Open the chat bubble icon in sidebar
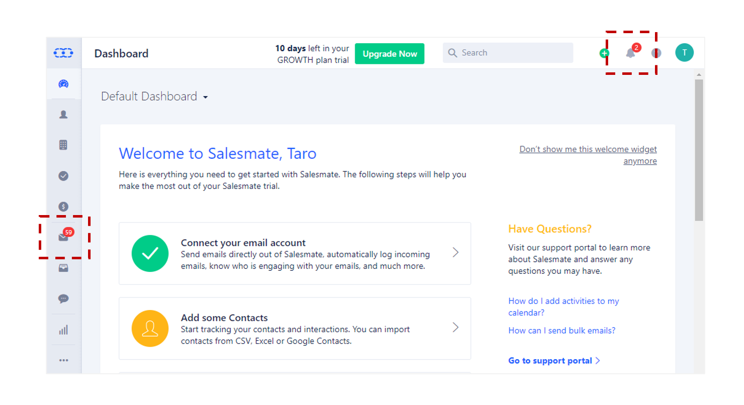Viewport: 744px width, 405px height. pyautogui.click(x=63, y=298)
